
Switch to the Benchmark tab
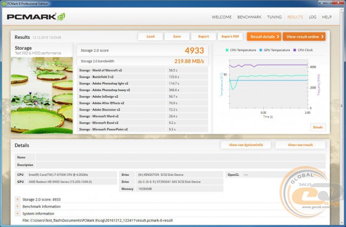(249, 17)
